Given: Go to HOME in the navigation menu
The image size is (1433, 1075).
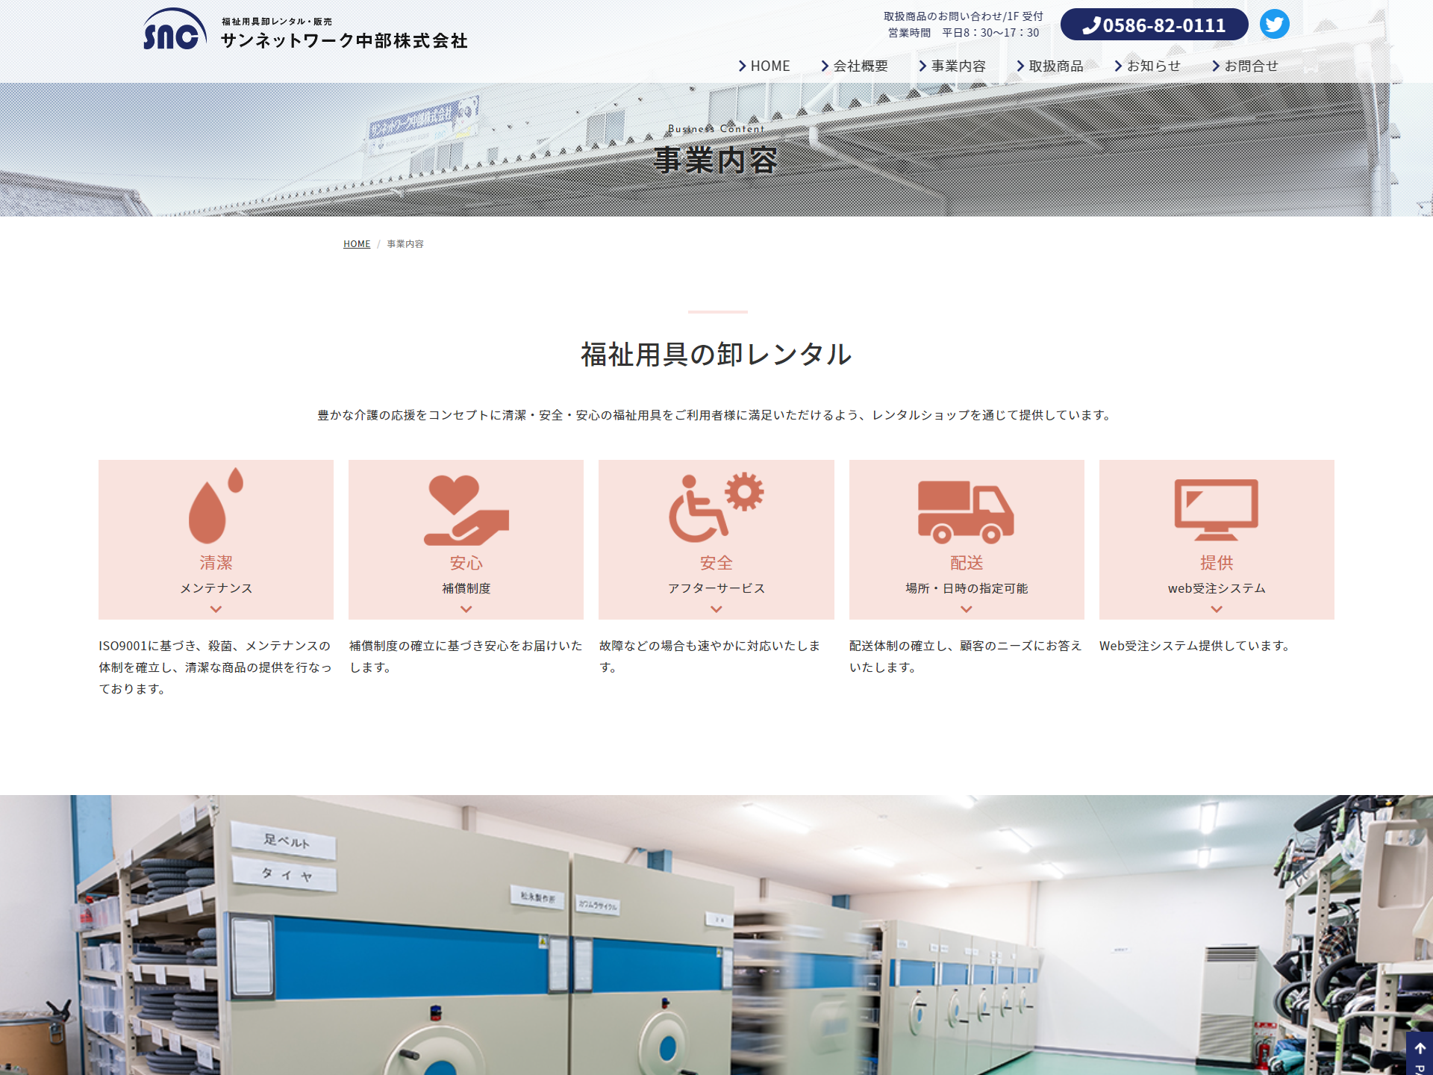Looking at the screenshot, I should point(764,66).
